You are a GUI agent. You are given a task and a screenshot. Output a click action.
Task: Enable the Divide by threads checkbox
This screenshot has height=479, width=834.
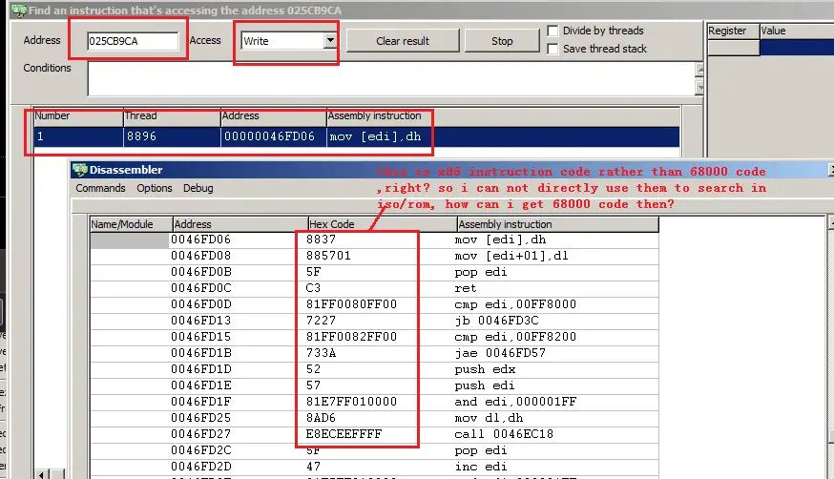coord(553,31)
